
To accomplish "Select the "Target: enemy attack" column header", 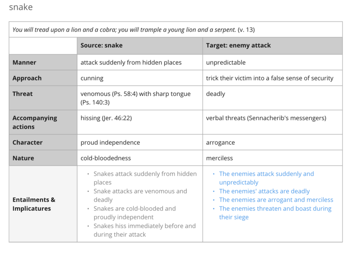I will 238,45.
